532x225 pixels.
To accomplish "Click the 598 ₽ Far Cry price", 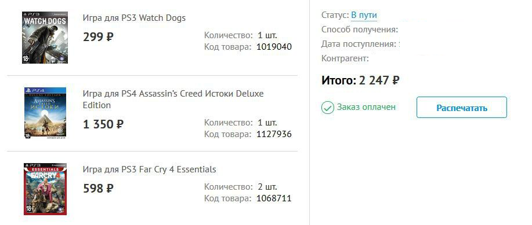I will click(98, 188).
